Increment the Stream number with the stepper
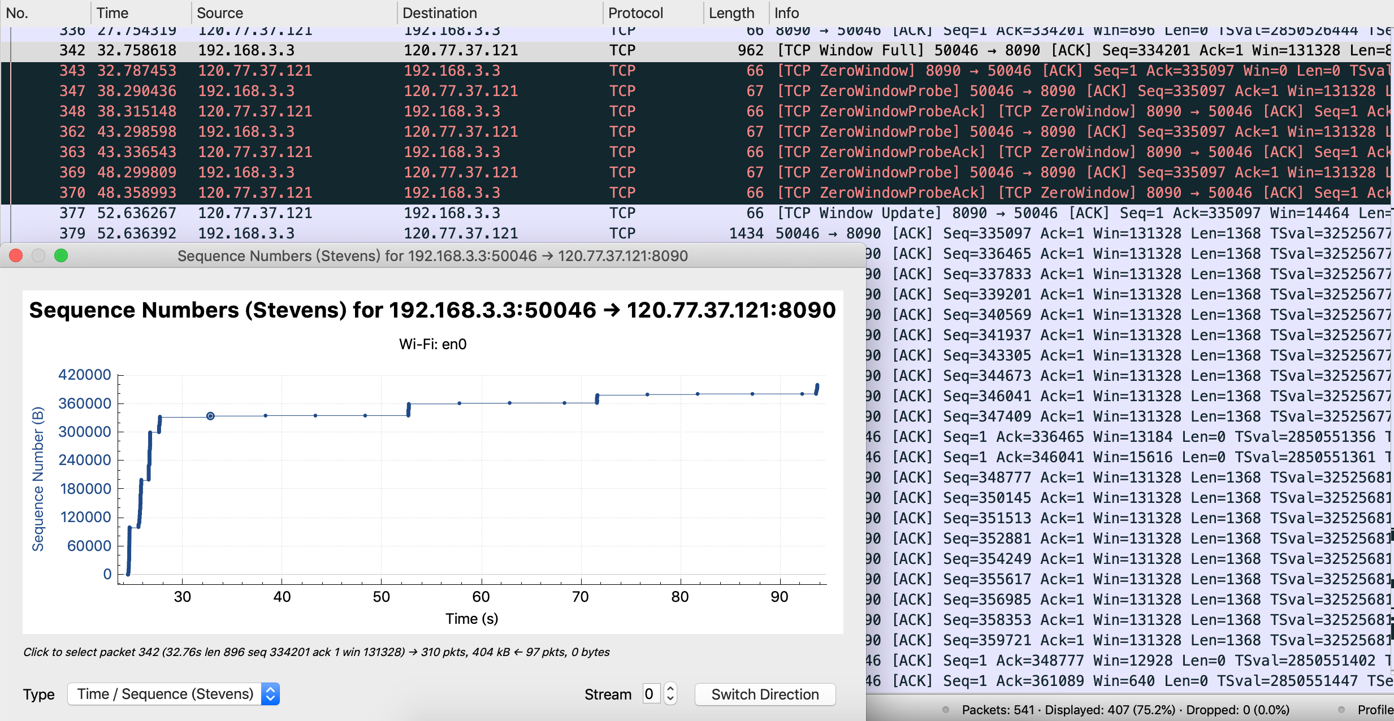 point(670,689)
